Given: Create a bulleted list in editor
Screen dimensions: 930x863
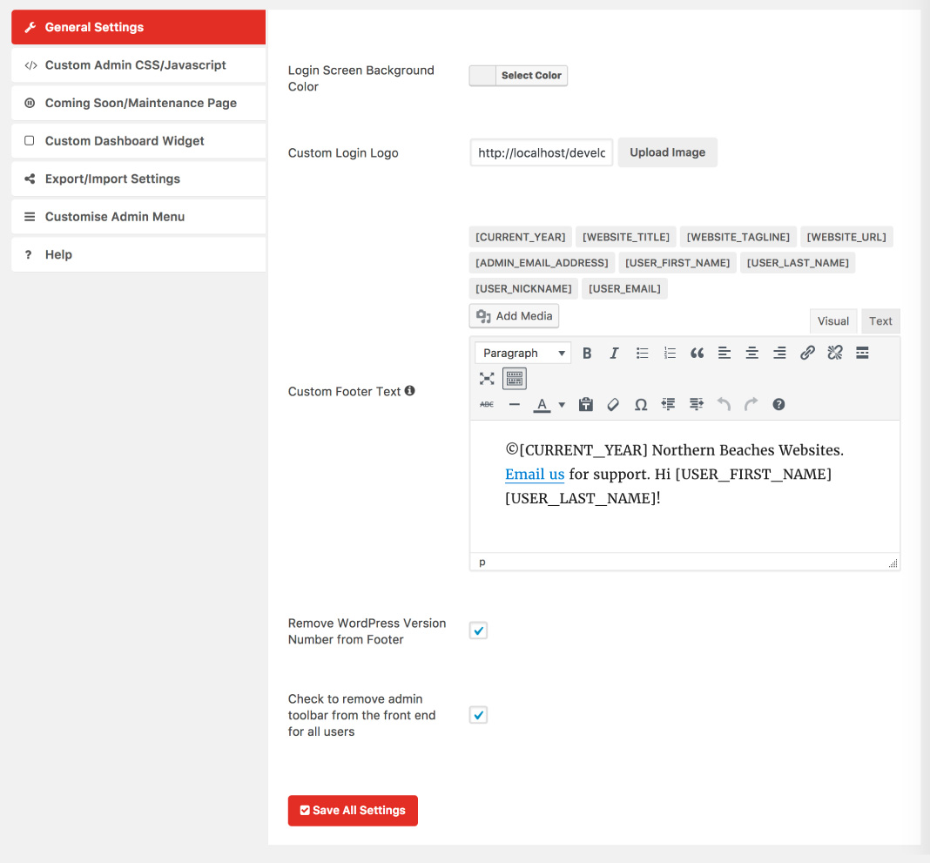Looking at the screenshot, I should tap(642, 353).
